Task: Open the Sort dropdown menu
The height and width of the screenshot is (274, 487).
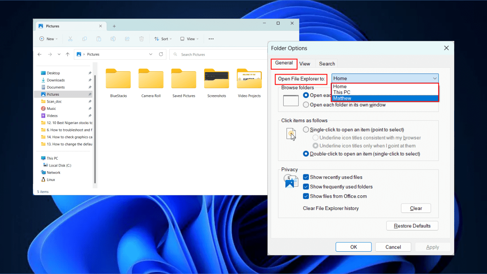Action: point(163,39)
